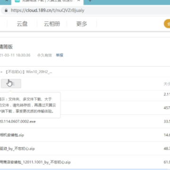Click the orange button at the top right
170x170 pixels.
167,24
